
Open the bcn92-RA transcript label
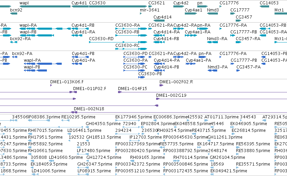pyautogui.click(x=21, y=39)
